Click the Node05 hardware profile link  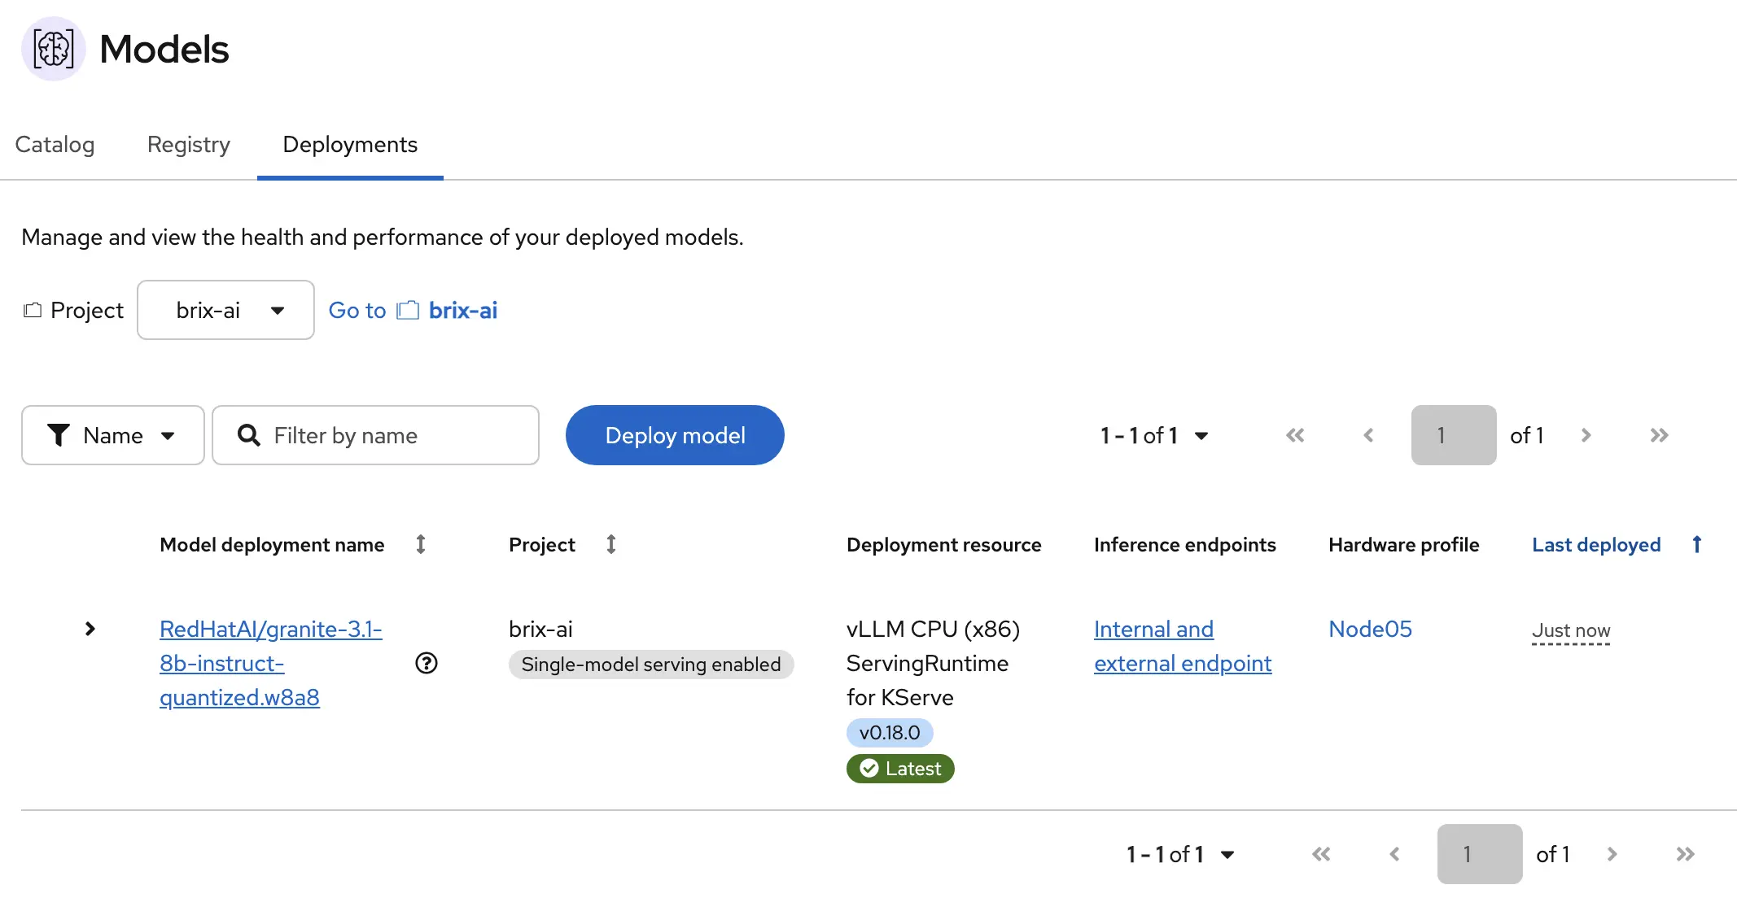tap(1370, 629)
